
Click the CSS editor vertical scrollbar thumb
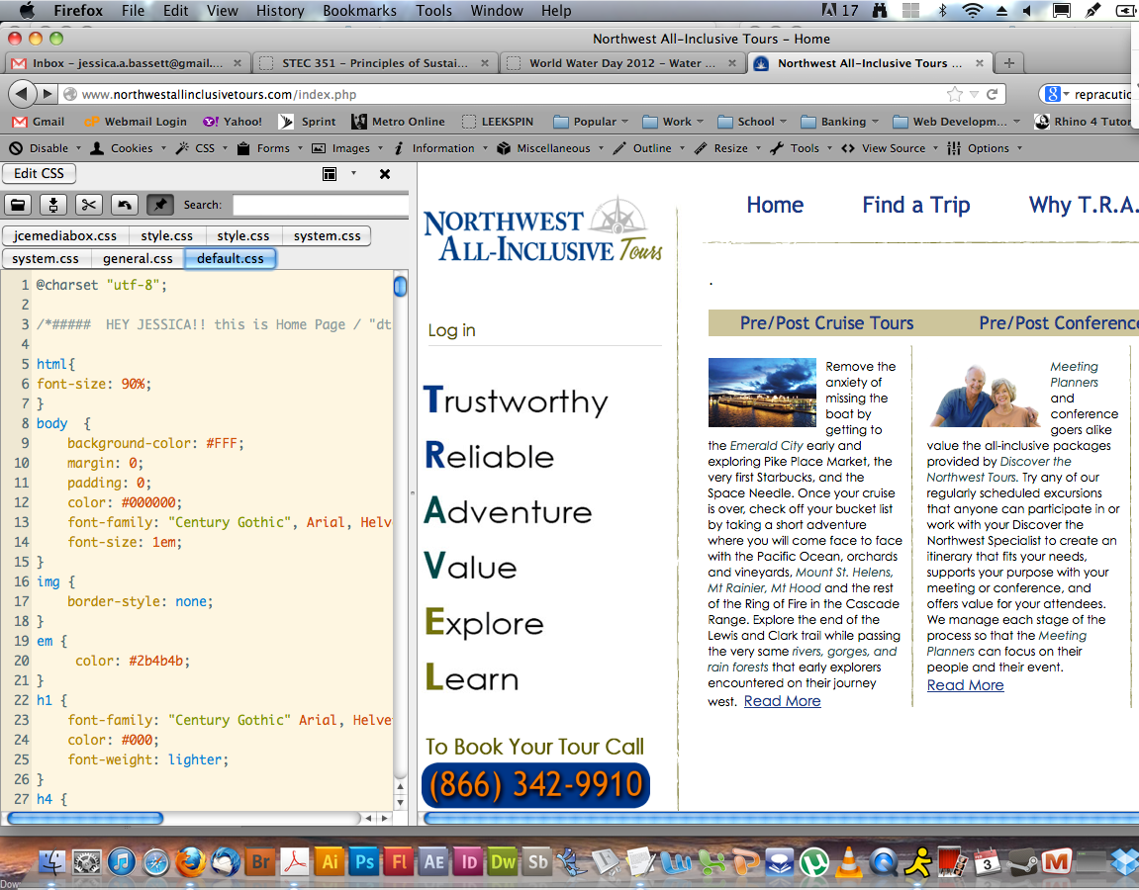click(x=400, y=286)
